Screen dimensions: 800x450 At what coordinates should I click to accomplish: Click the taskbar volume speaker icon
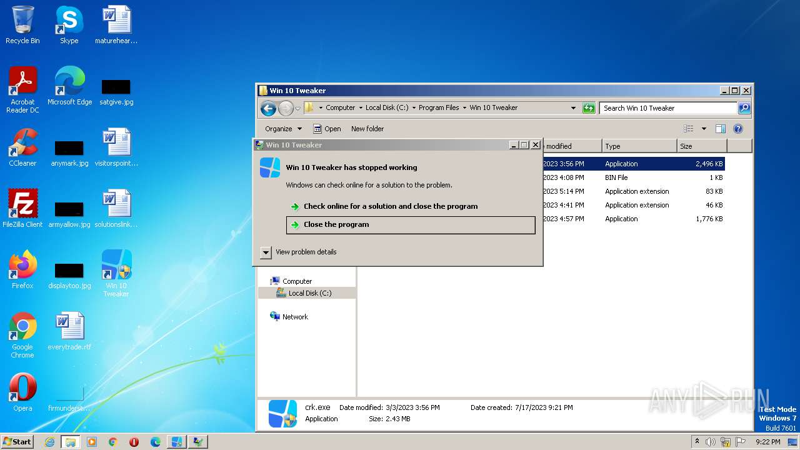click(711, 442)
